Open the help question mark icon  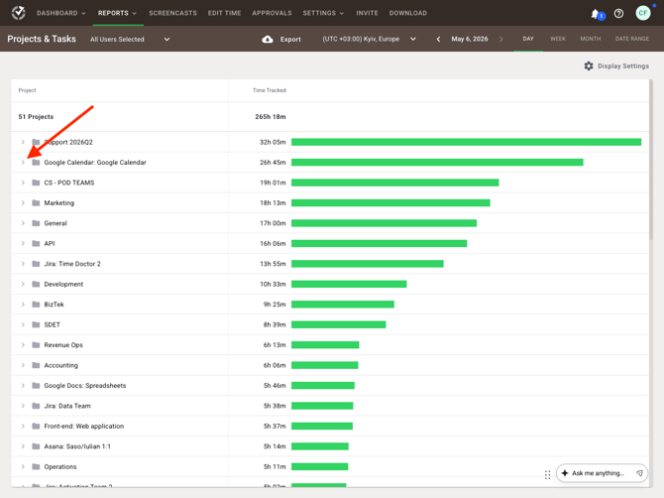coord(618,14)
